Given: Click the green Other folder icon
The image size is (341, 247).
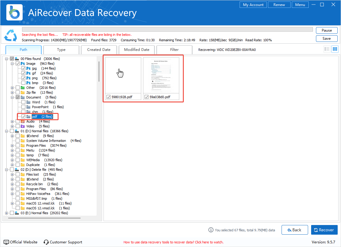Looking at the screenshot, I should (x=23, y=88).
